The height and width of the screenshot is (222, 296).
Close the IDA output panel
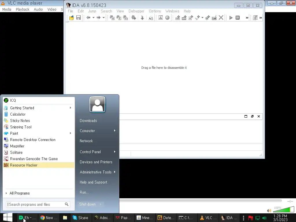pos(259,116)
